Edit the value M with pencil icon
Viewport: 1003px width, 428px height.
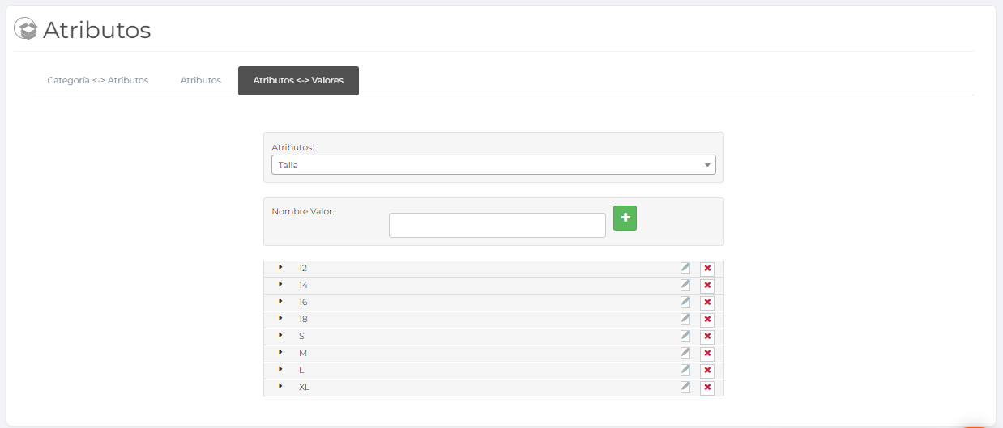point(685,353)
